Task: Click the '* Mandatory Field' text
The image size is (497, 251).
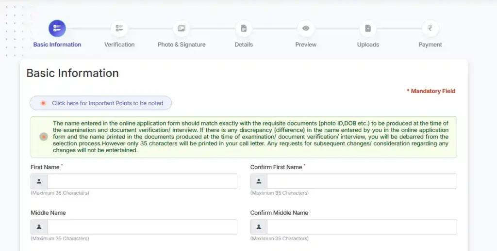Action: pos(431,91)
